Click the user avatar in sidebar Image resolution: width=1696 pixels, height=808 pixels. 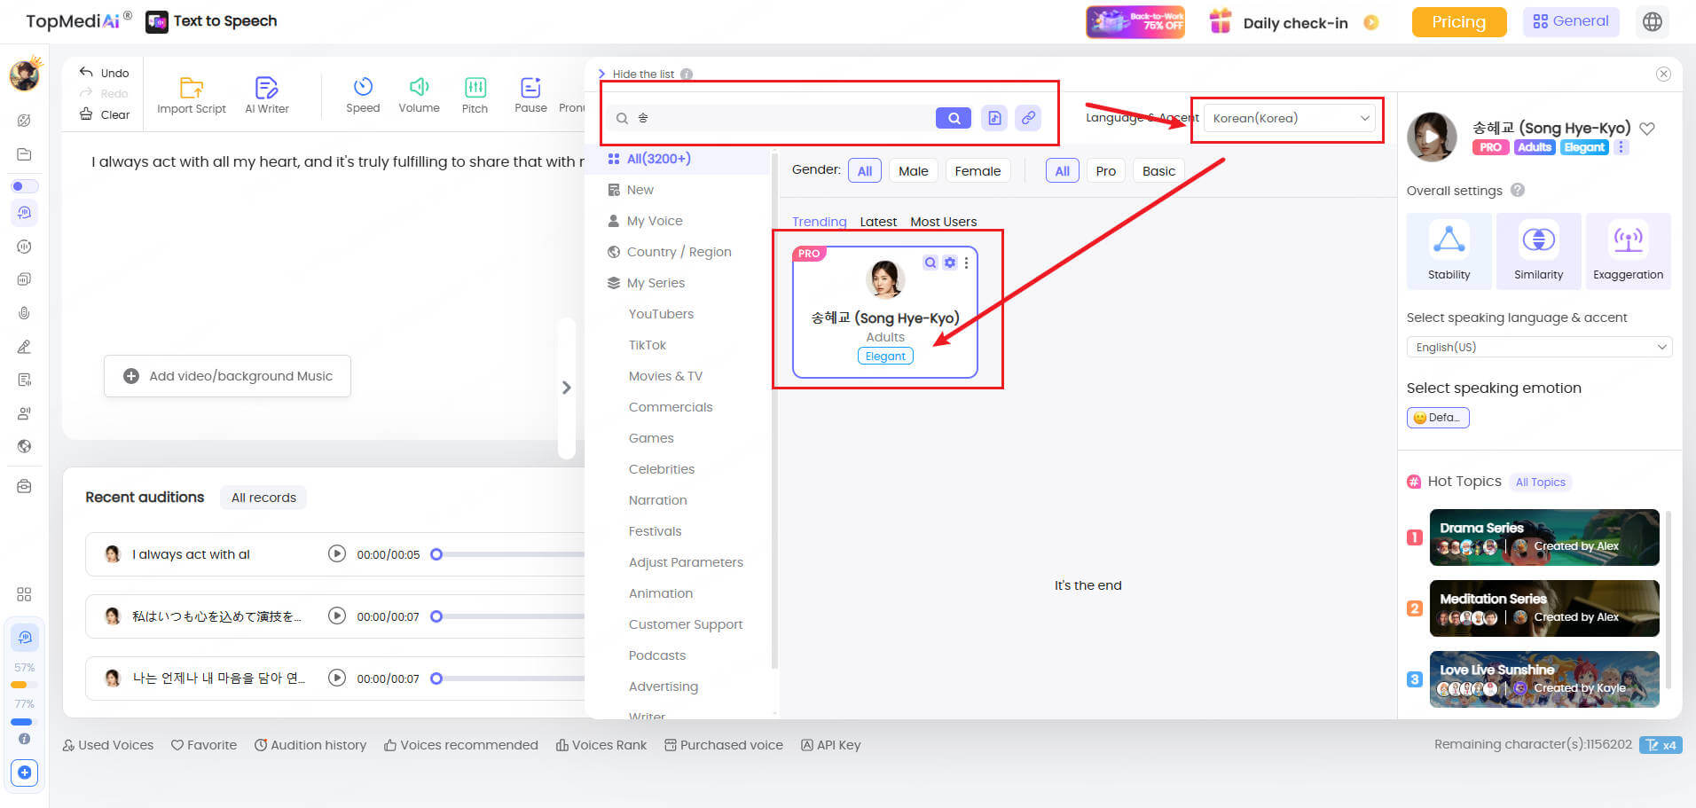pos(25,74)
